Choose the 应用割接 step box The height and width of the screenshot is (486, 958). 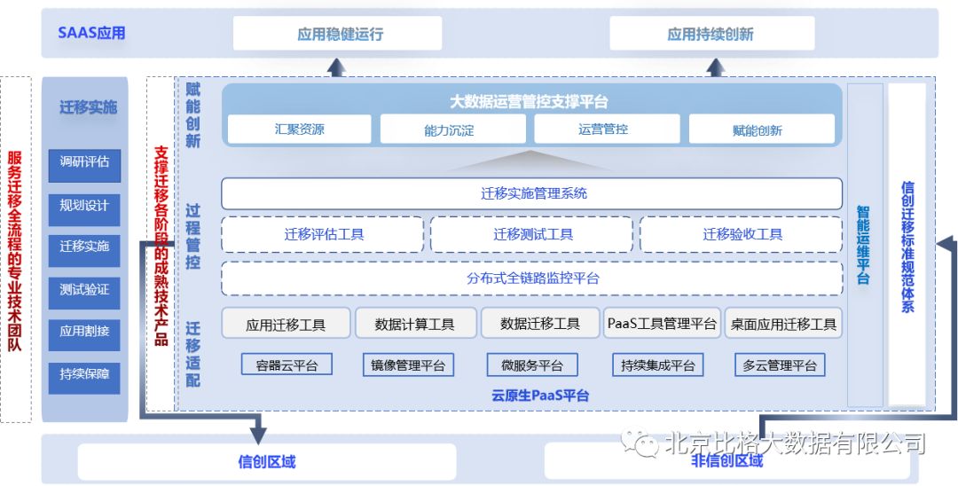point(84,335)
